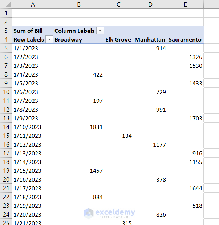
Task: Select the 1/18/2023 date cell
Action: (x=33, y=197)
